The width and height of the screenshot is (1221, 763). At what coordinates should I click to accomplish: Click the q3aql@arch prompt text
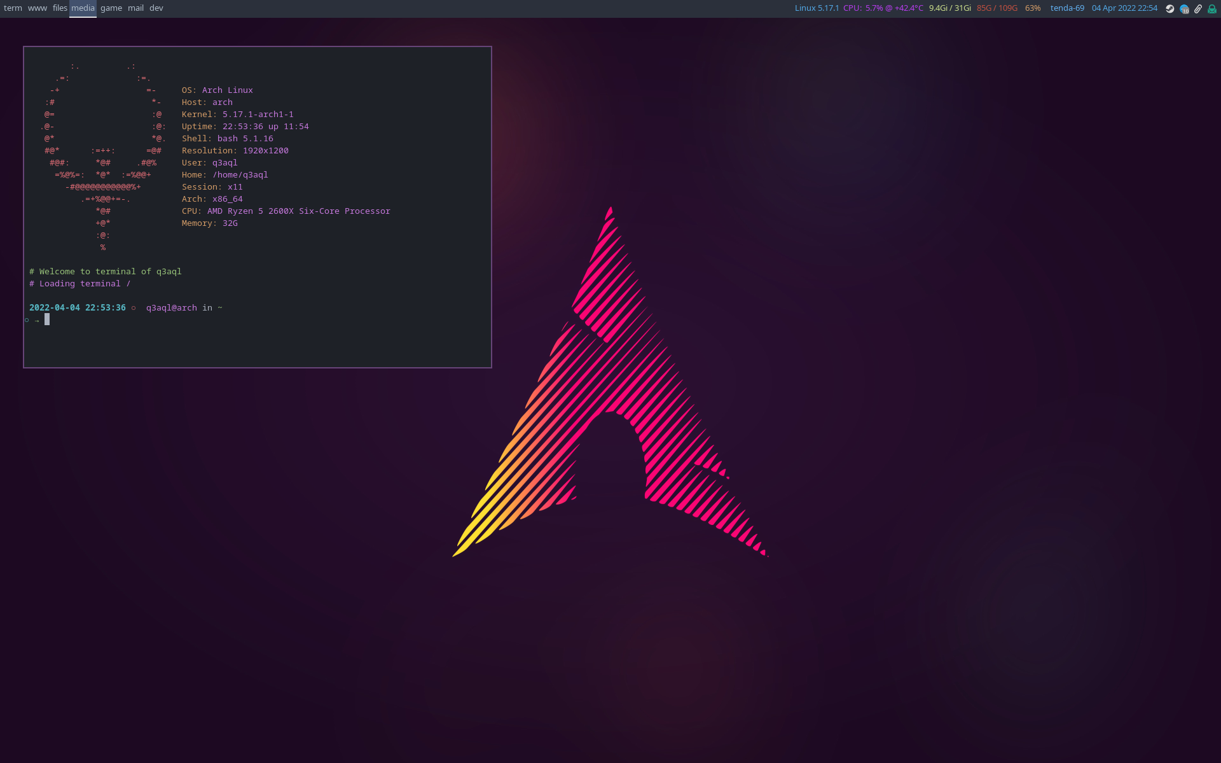click(172, 308)
